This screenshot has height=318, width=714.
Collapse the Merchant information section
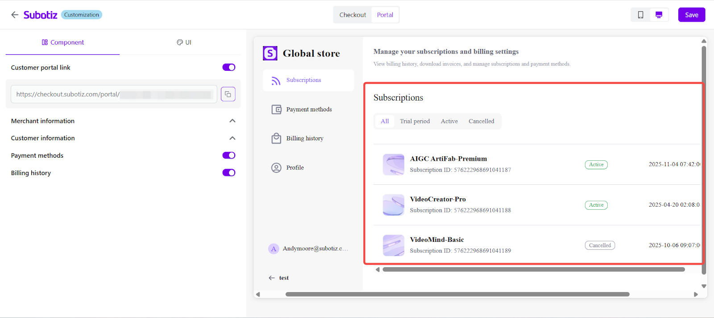[x=232, y=121]
